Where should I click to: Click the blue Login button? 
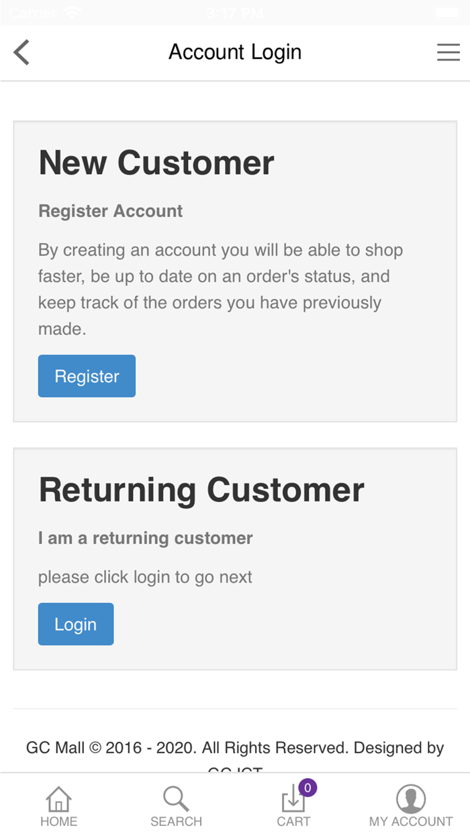[76, 624]
